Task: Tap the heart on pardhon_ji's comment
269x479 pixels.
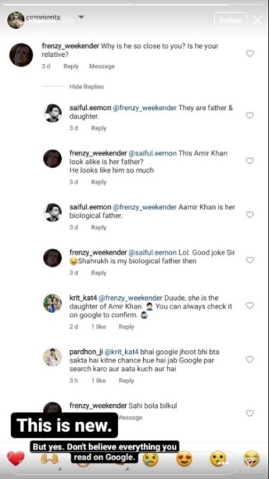Action: pyautogui.click(x=250, y=360)
